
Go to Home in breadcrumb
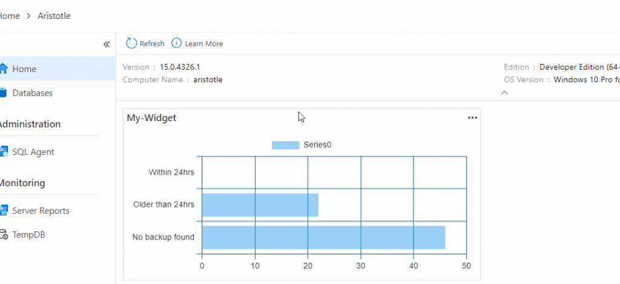coord(8,16)
